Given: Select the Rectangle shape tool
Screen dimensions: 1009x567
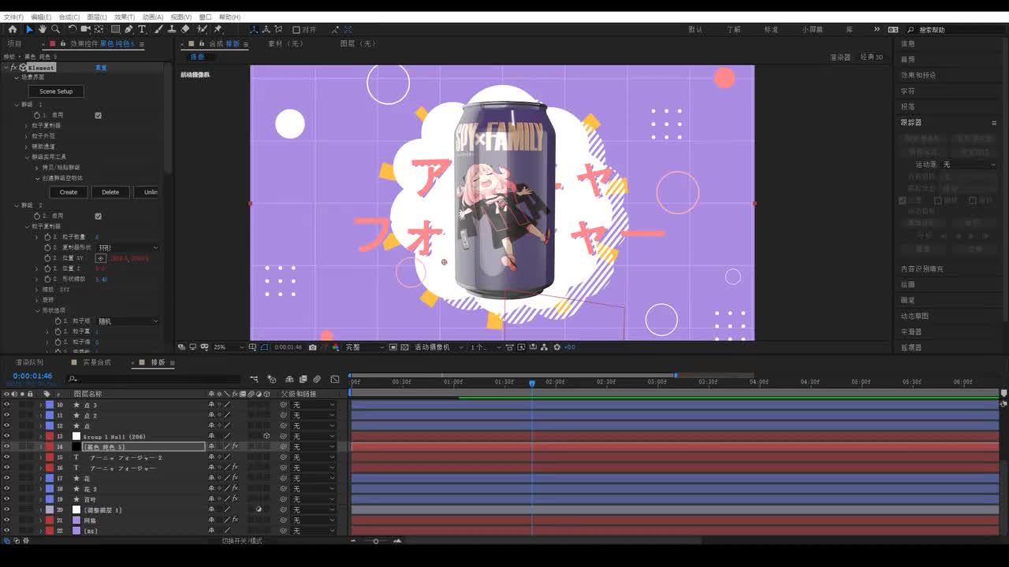Looking at the screenshot, I should click(x=115, y=29).
